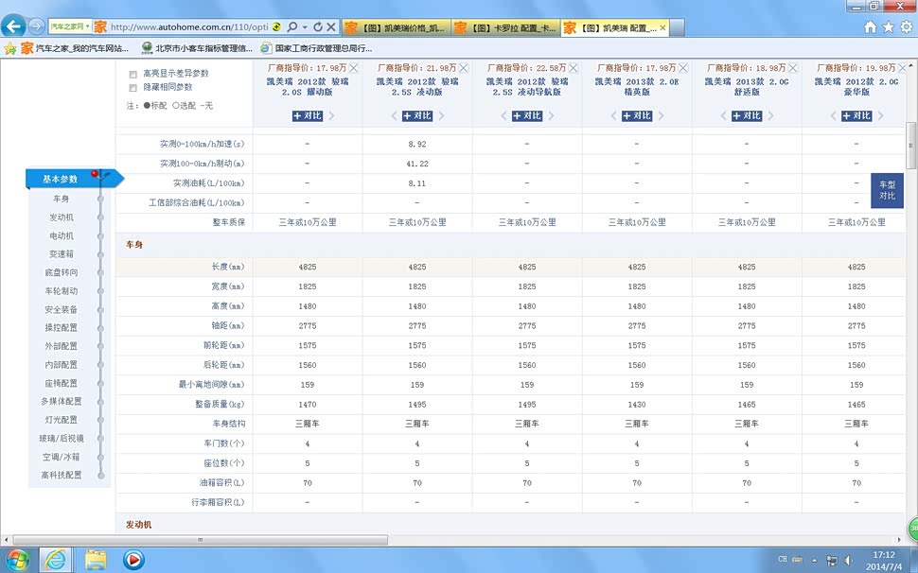This screenshot has width=918, height=573.
Task: Switch to the 卡罗拉 配置 tab
Action: point(506,27)
